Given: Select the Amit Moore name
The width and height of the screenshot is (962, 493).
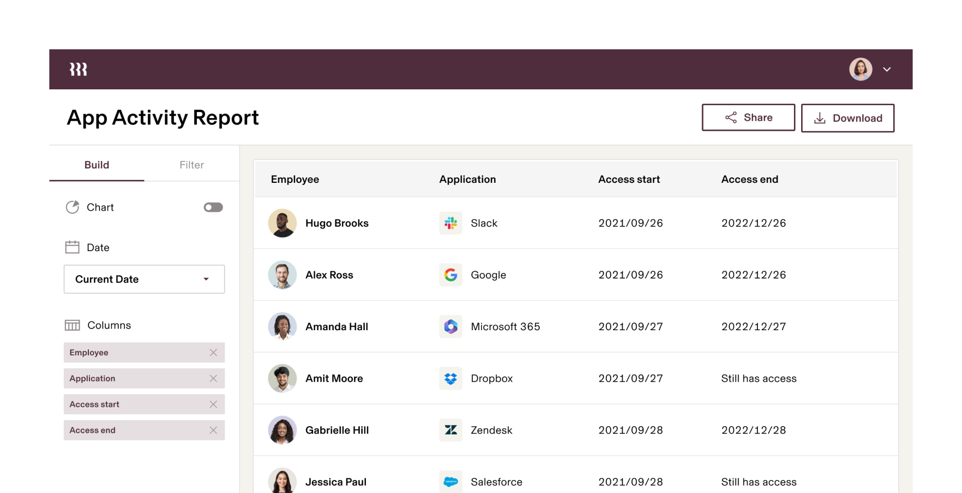Looking at the screenshot, I should click(334, 378).
